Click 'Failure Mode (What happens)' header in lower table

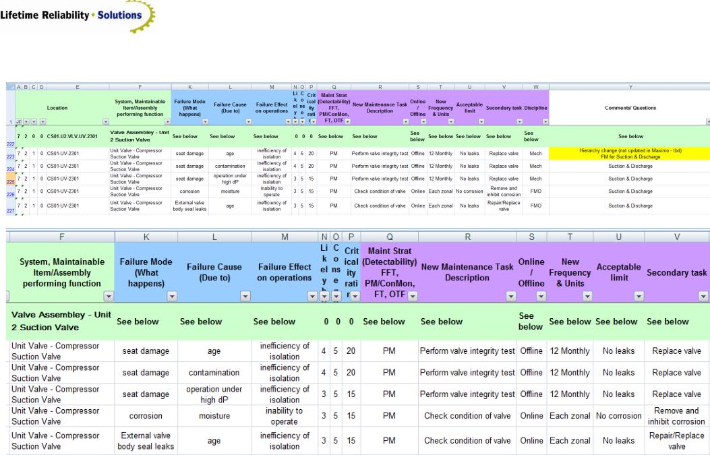[146, 272]
